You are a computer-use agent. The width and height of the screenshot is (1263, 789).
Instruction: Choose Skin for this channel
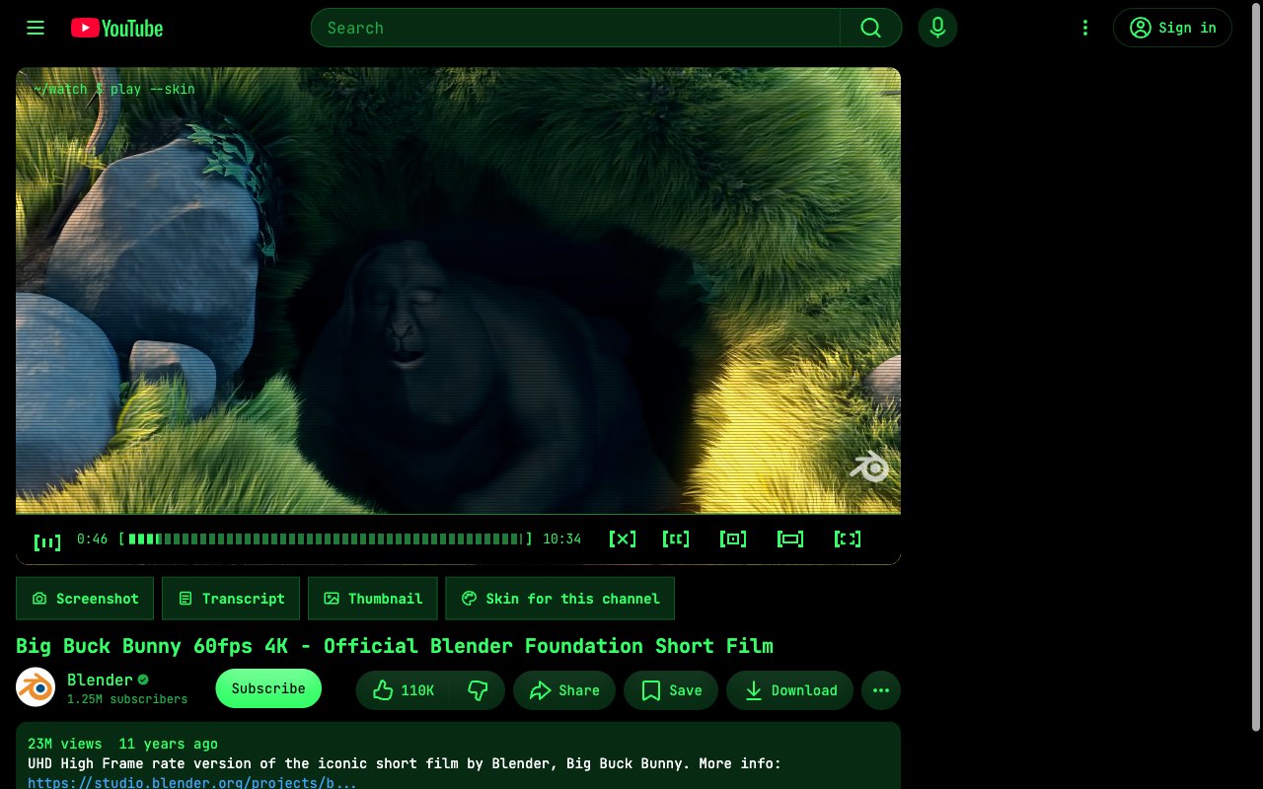pos(559,599)
